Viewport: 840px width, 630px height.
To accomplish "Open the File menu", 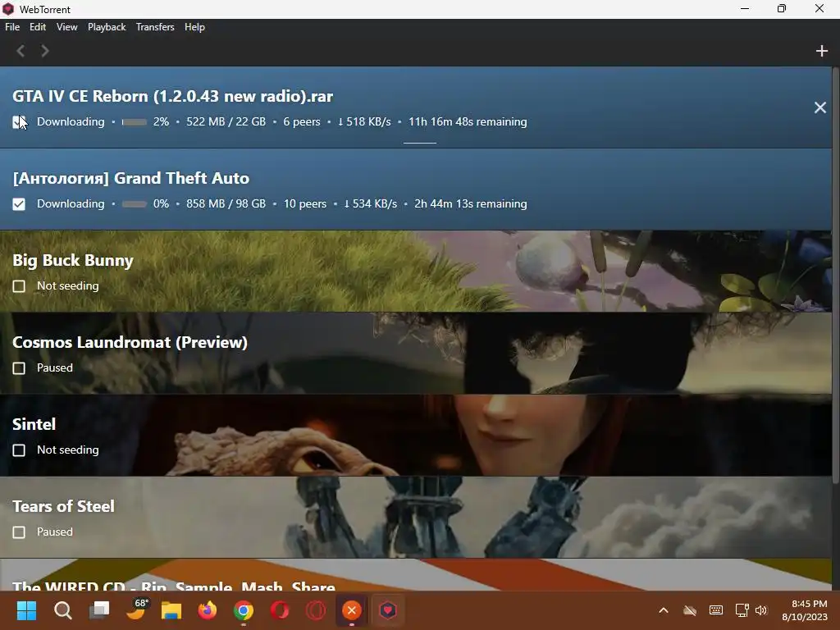I will click(x=12, y=27).
